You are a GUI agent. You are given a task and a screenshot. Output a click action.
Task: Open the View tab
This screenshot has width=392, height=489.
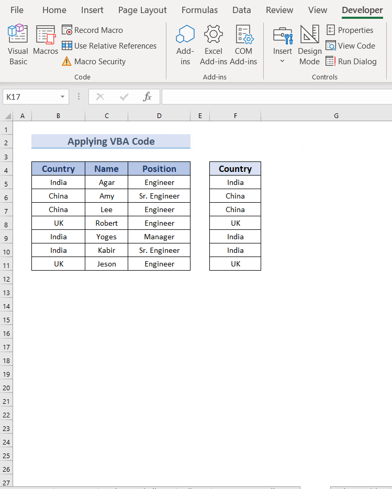[318, 10]
